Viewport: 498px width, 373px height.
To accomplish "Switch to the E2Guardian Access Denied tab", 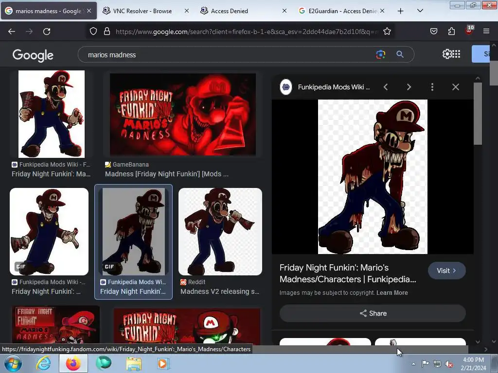I will tap(342, 11).
